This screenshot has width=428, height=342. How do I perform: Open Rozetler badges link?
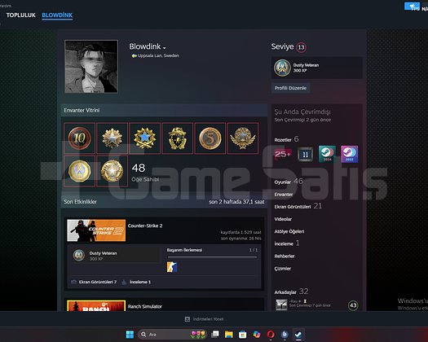(x=283, y=140)
